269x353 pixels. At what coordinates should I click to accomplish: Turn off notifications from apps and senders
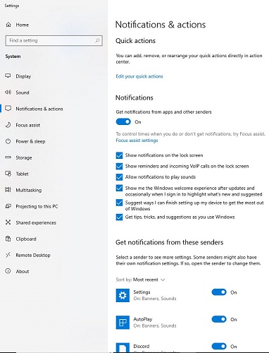click(123, 122)
